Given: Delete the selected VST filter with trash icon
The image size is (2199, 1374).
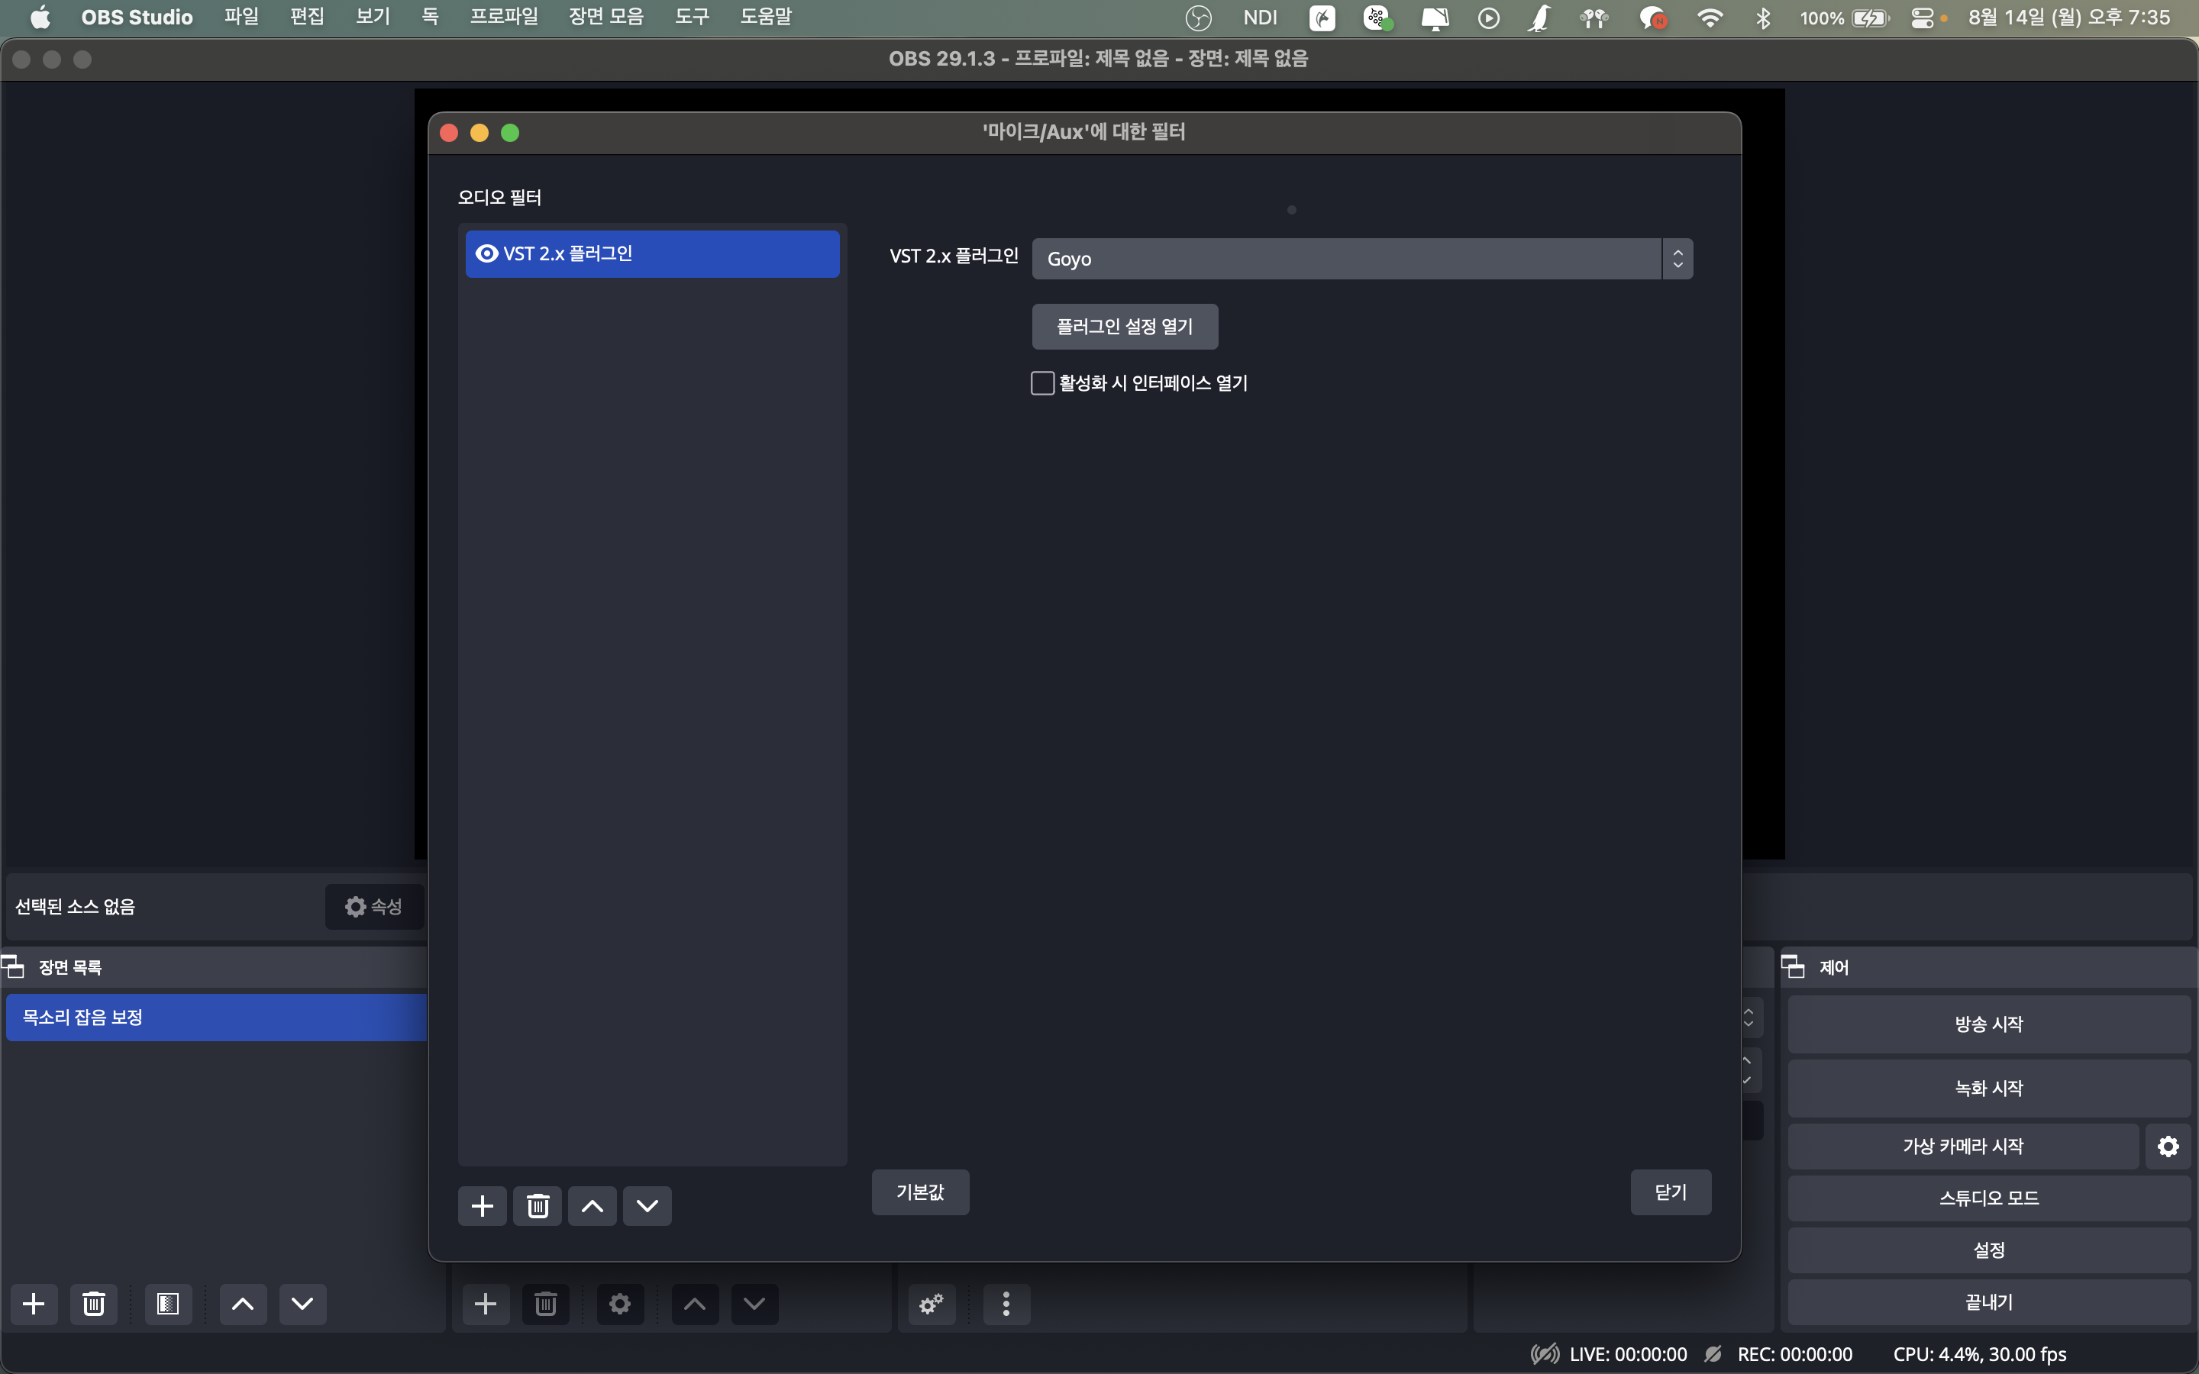Looking at the screenshot, I should 537,1206.
